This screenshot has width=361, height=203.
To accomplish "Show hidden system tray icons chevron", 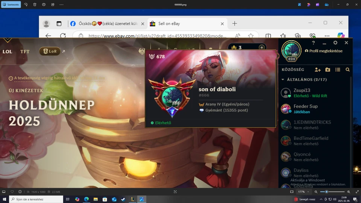I will click(321, 199).
